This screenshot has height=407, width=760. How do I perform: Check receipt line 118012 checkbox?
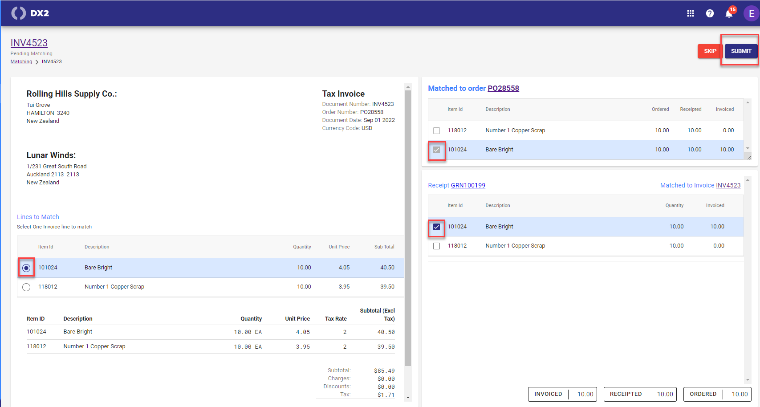tap(436, 246)
